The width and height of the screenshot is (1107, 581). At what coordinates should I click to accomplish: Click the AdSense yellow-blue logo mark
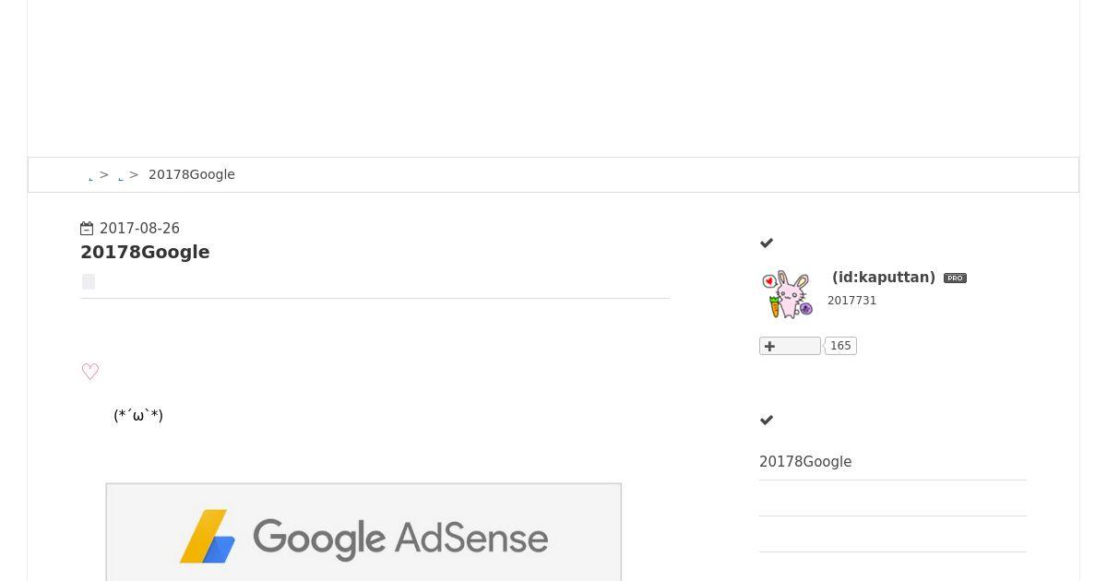pyautogui.click(x=208, y=537)
